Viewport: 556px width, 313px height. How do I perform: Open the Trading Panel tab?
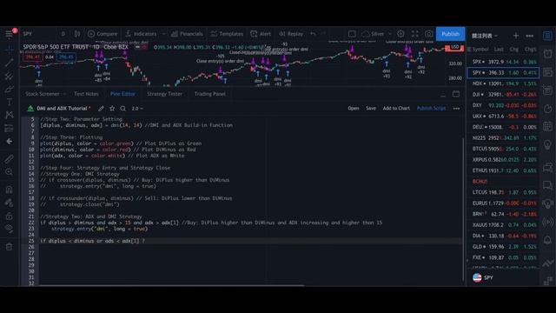point(210,94)
